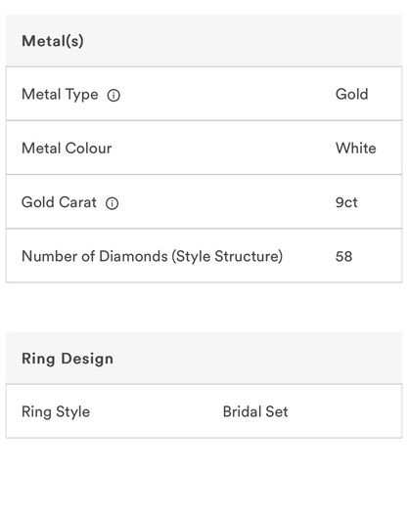Click the Ring Style table row
408x513 pixels.
click(x=204, y=411)
